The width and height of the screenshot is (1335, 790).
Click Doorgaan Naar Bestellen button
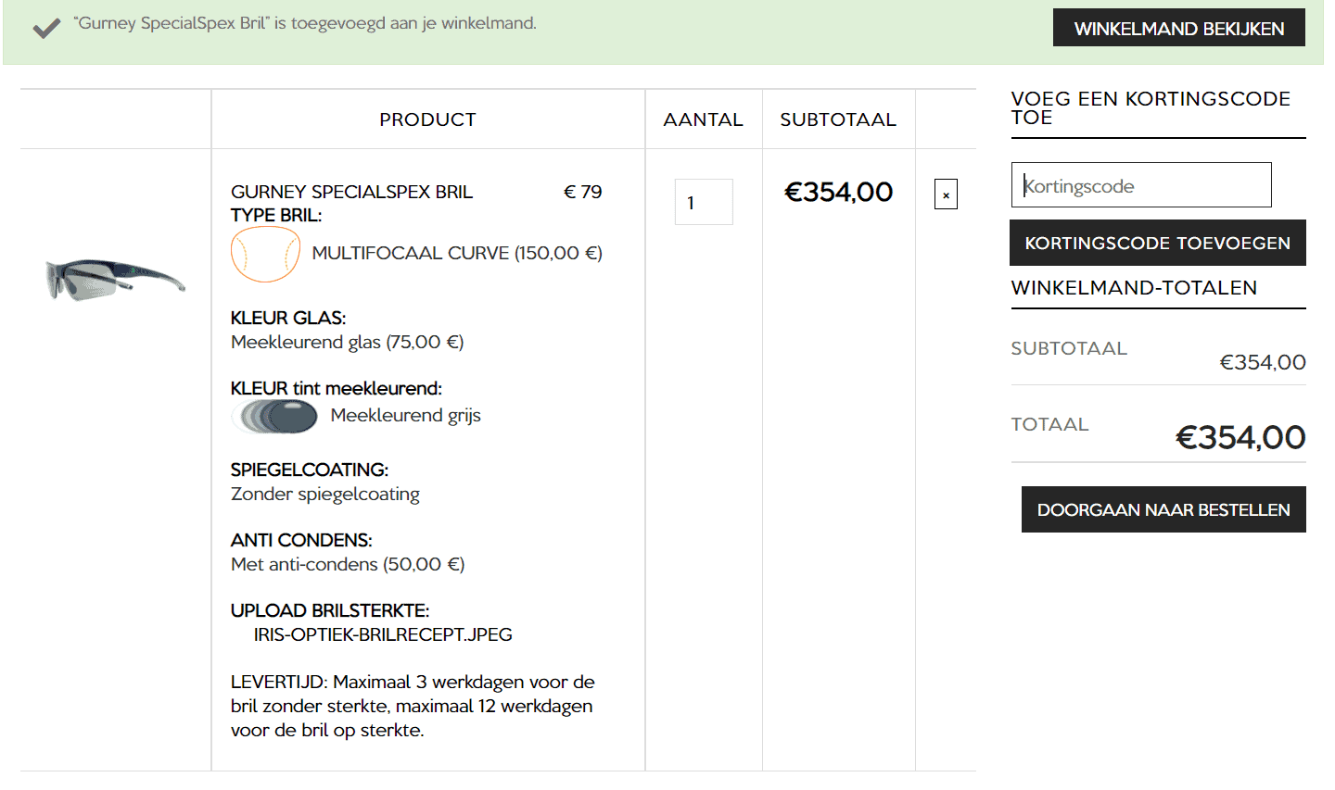1163,509
